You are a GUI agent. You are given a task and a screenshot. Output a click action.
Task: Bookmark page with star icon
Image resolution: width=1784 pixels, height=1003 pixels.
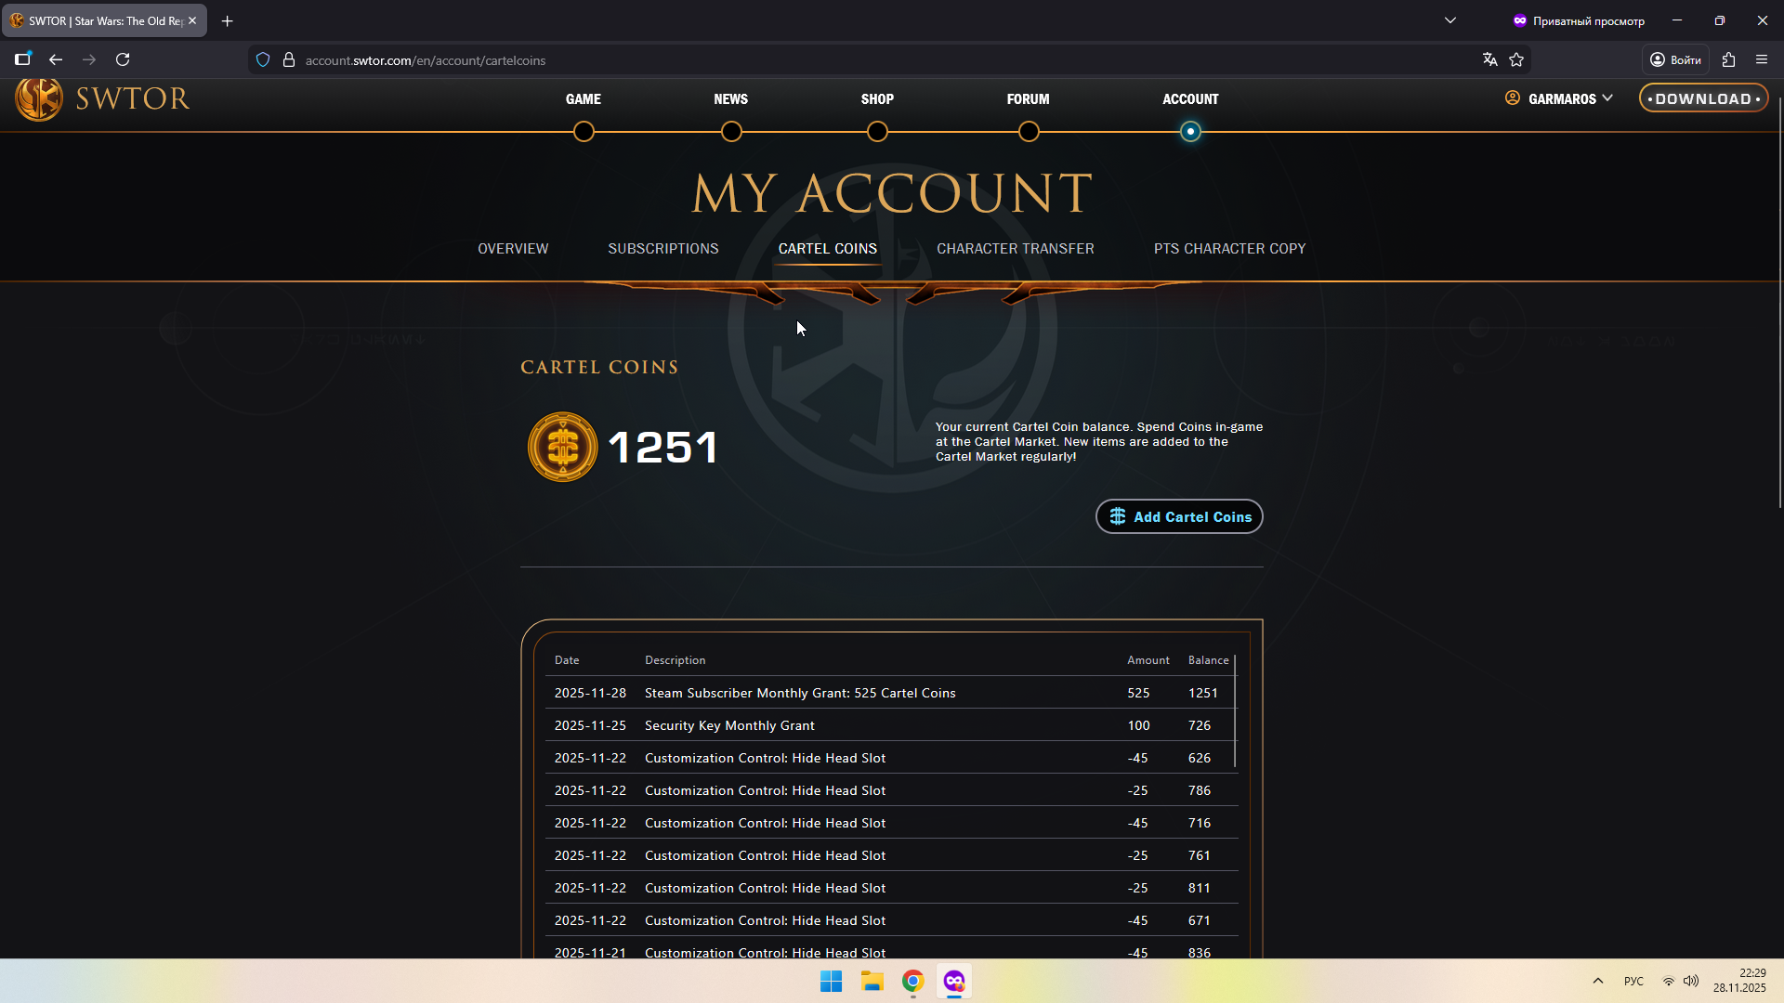[1516, 59]
